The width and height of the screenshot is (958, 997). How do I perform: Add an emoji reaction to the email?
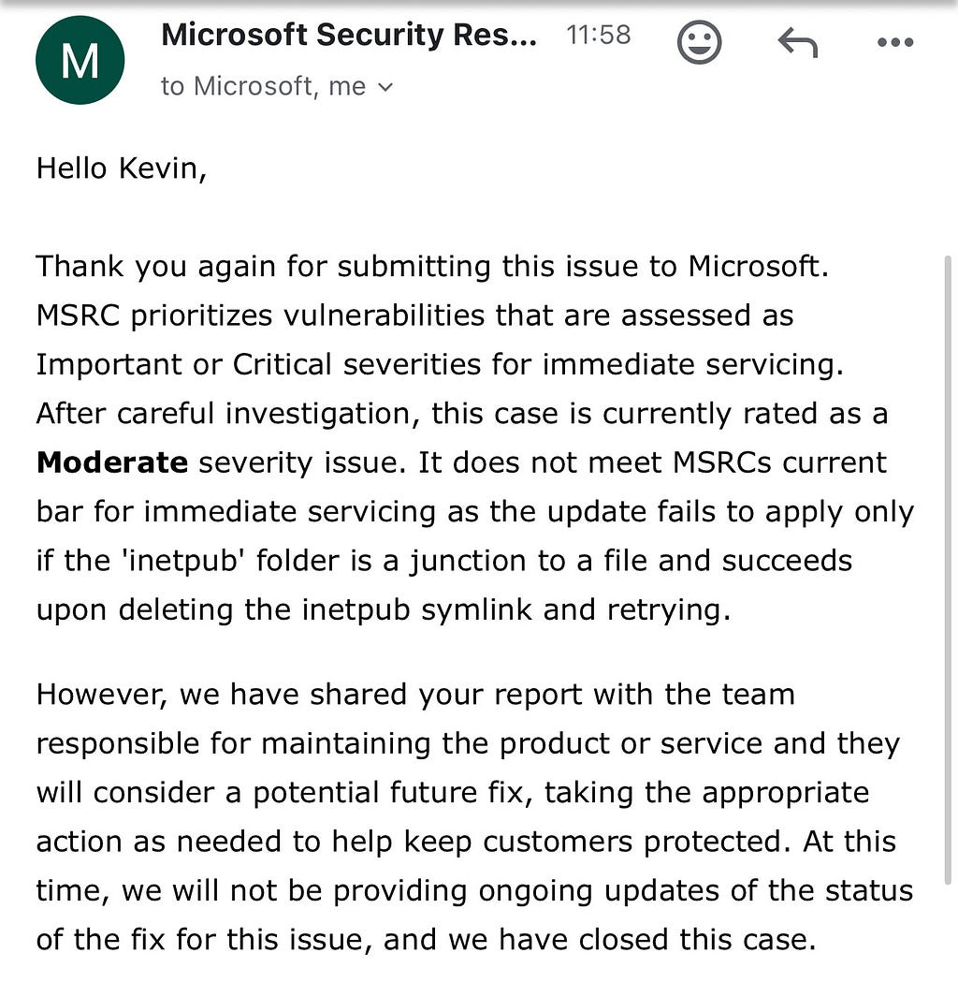coord(699,42)
